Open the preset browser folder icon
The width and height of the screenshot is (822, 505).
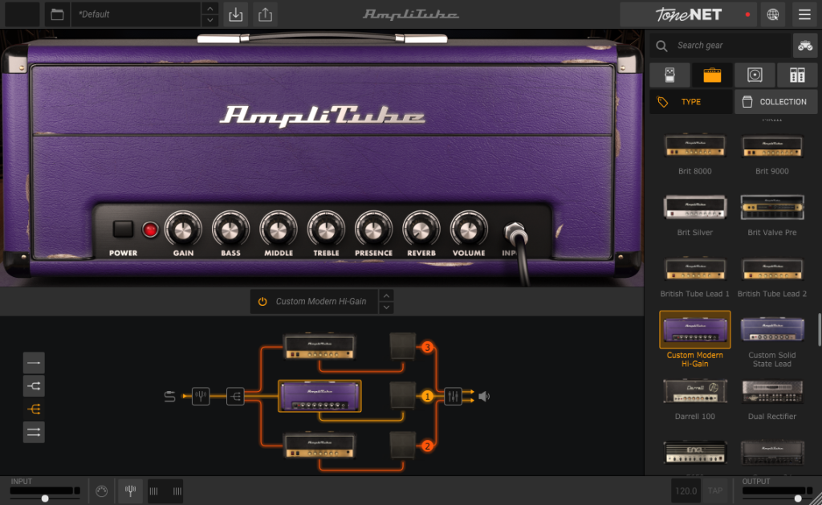(57, 14)
